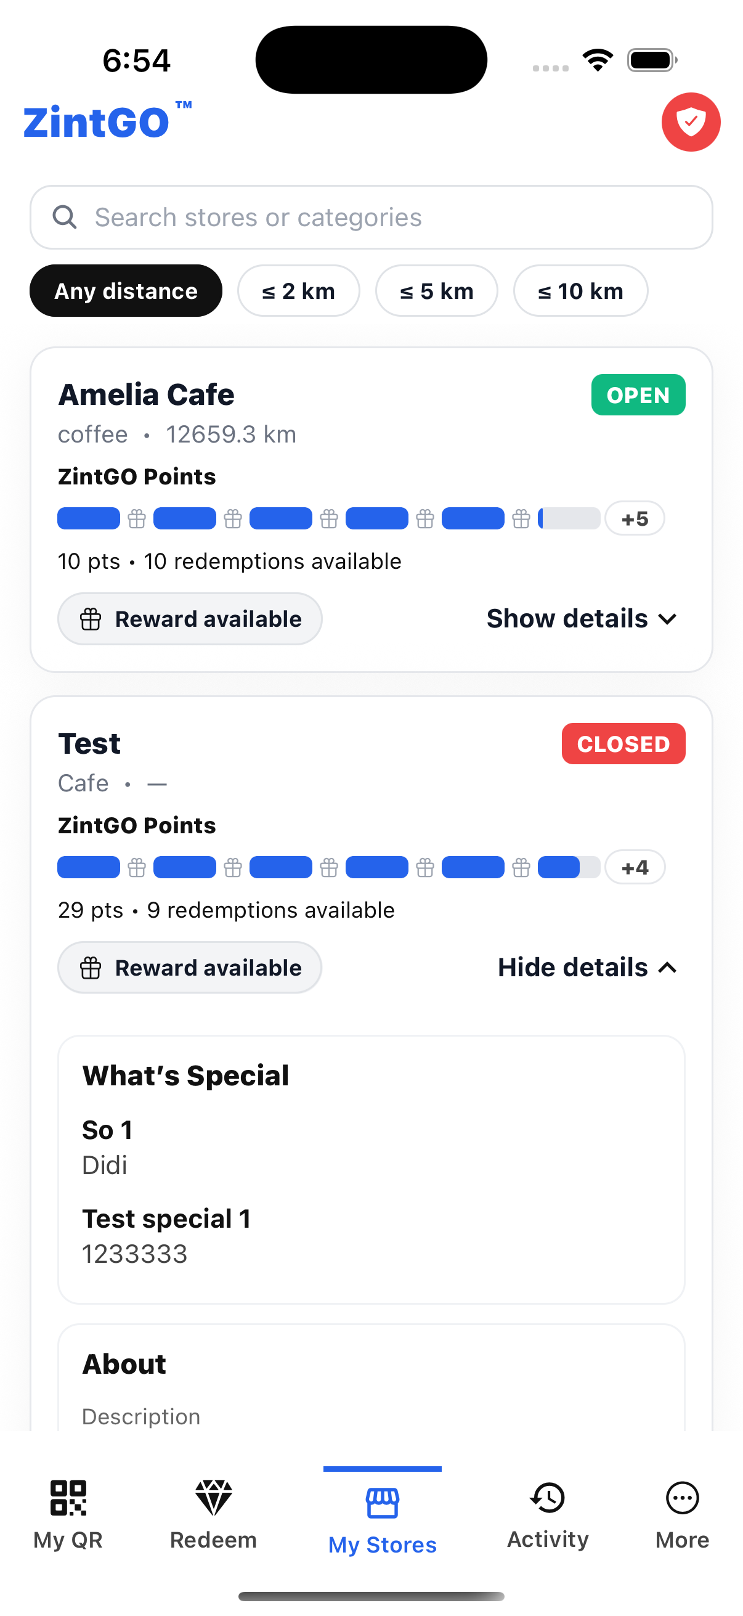
Task: Tap the search magnifier icon
Action: coord(65,216)
